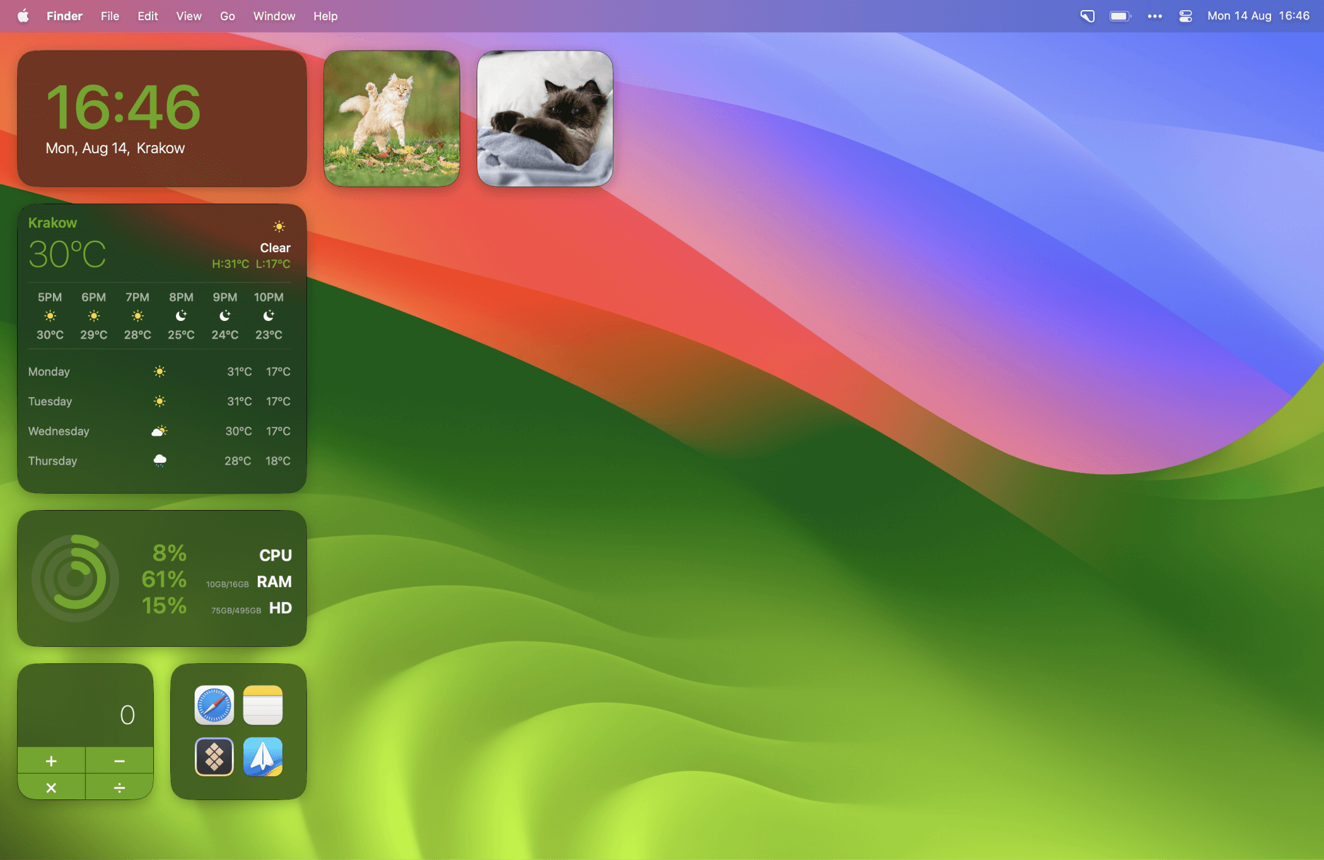Open Control Center from menu bar
The height and width of the screenshot is (860, 1324).
pyautogui.click(x=1185, y=16)
